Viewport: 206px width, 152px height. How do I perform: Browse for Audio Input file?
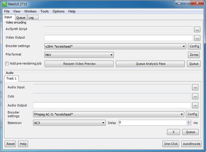pyautogui.click(x=195, y=87)
